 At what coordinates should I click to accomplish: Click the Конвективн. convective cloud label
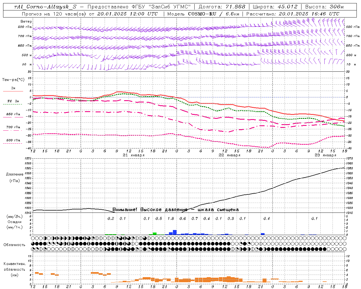point(14,264)
